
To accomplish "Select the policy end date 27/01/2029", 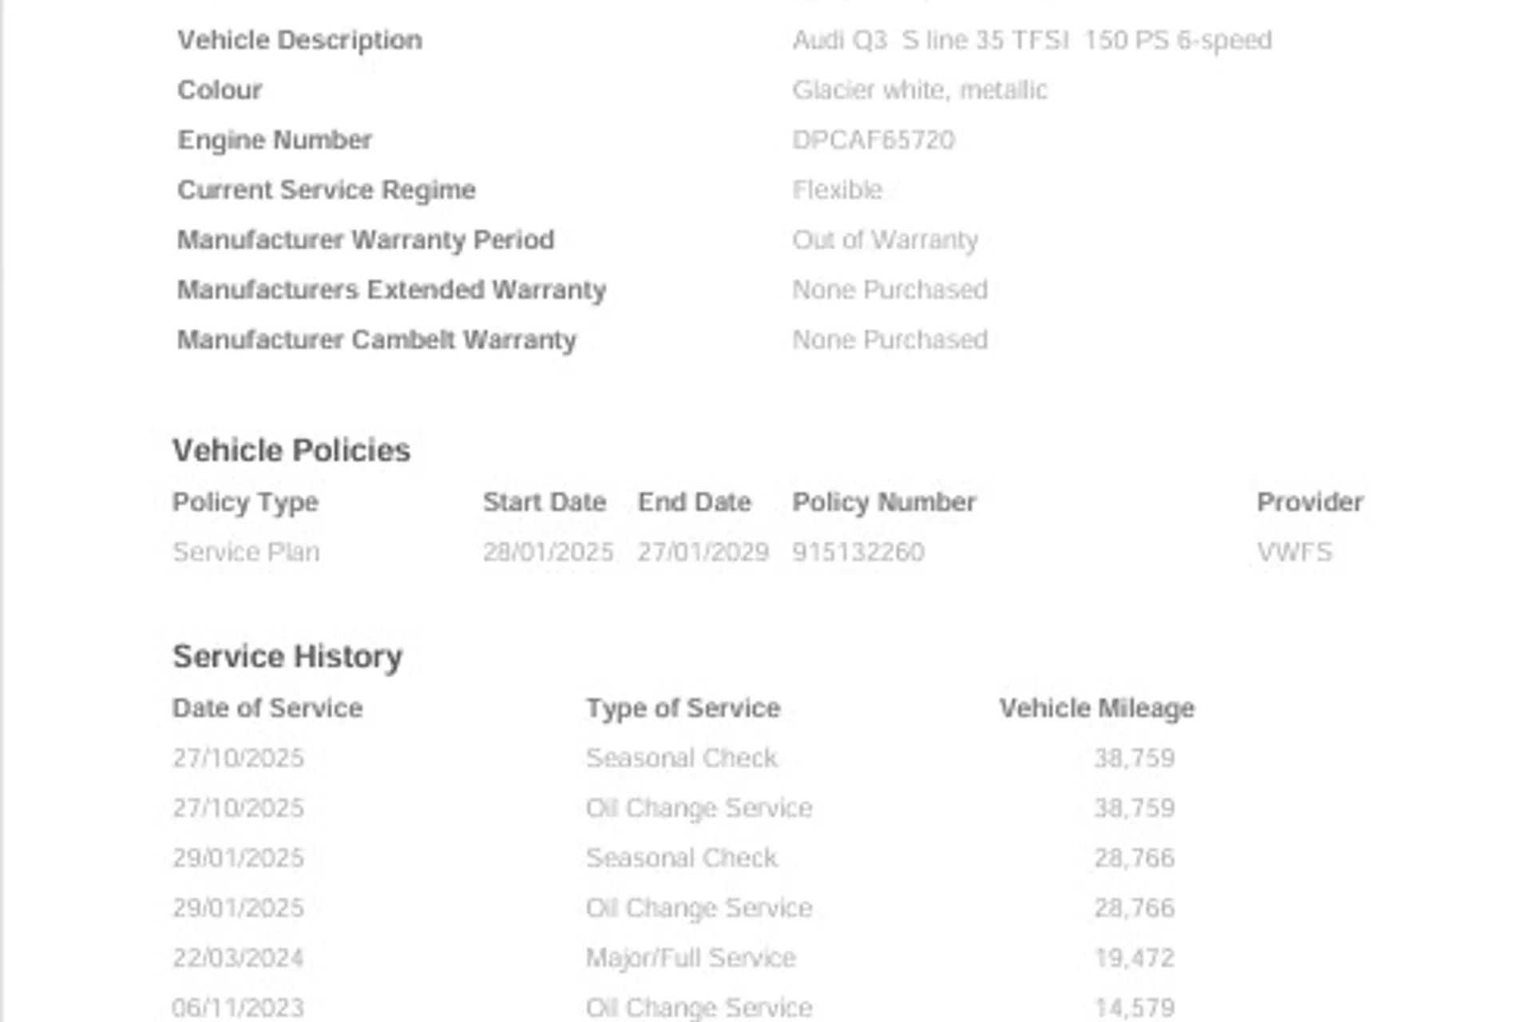I will [x=703, y=552].
